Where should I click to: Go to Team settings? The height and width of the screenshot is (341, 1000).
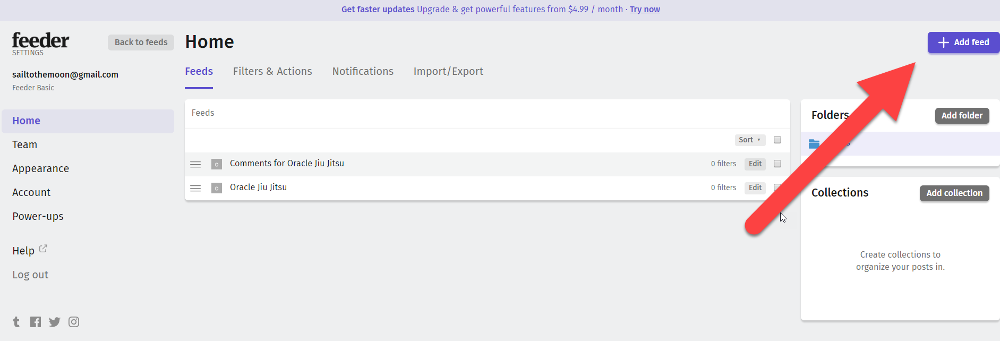coord(25,144)
